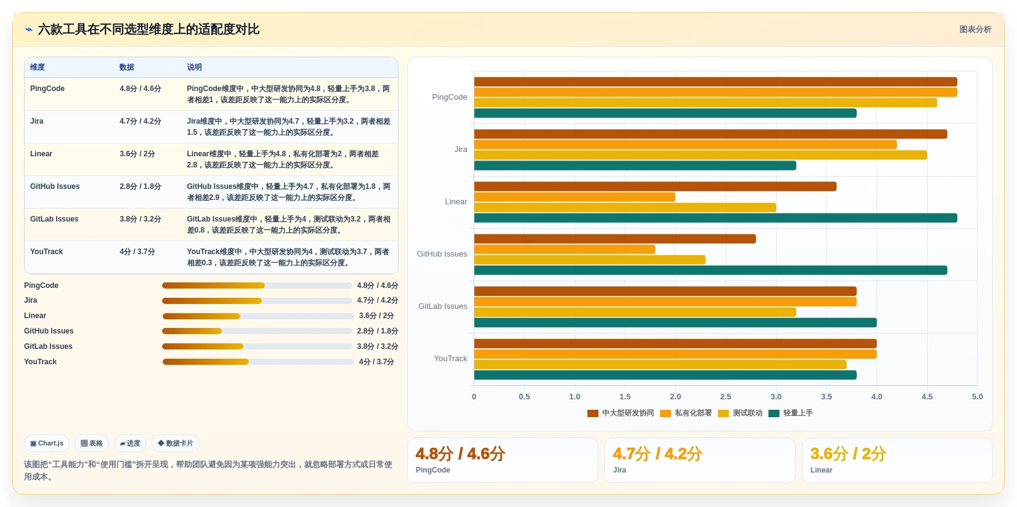Click the YouTrack chart axis label
The width and height of the screenshot is (1017, 507).
pos(451,359)
